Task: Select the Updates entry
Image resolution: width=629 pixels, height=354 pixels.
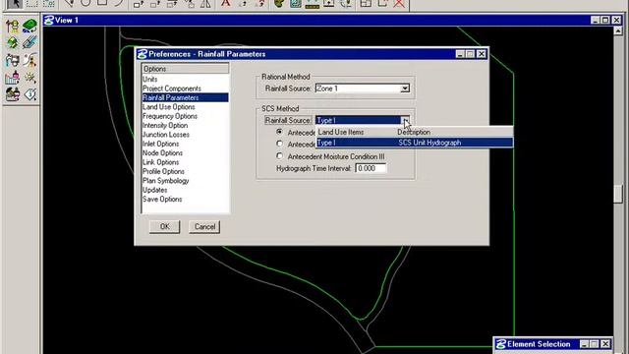Action: 155,190
